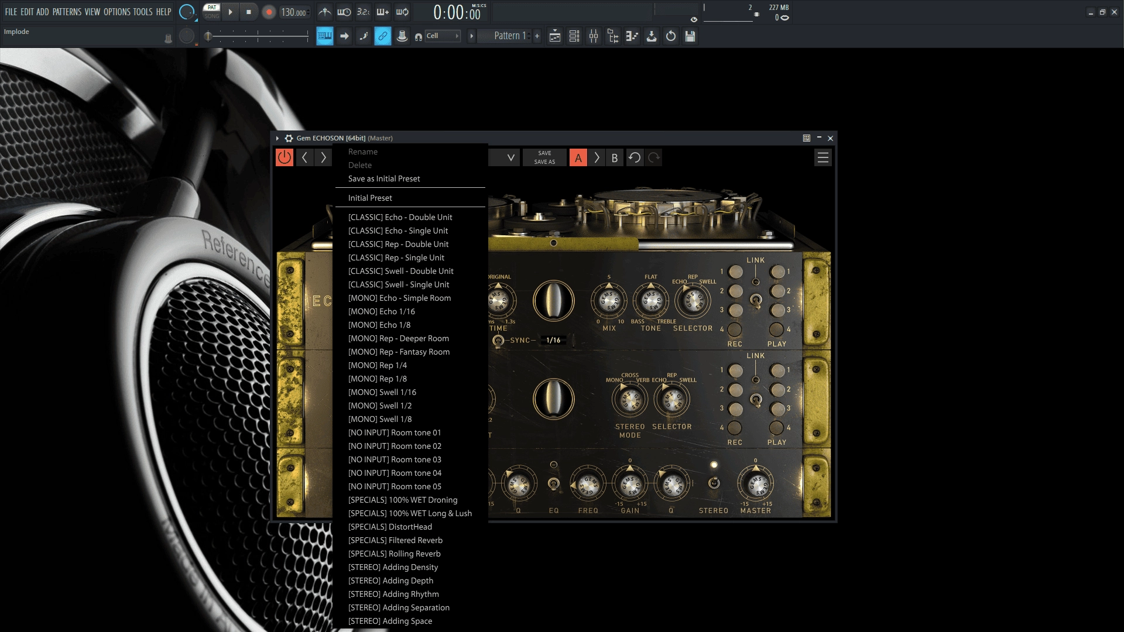This screenshot has width=1124, height=632.
Task: Toggle recording countdown 3-2-1 icon
Action: coord(364,12)
